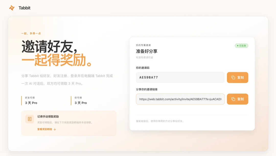The width and height of the screenshot is (276, 156).
Task: Click the 分享你的邀请链接 label
Action: [147, 89]
